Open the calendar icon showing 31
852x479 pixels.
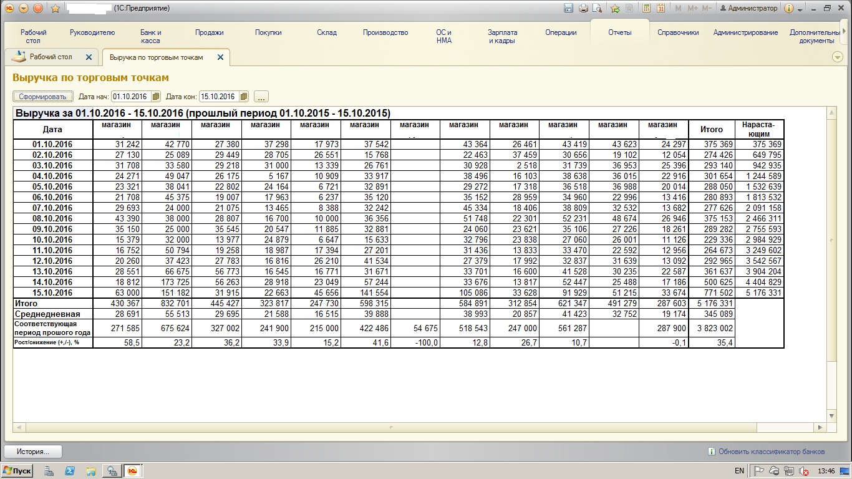[x=661, y=8]
